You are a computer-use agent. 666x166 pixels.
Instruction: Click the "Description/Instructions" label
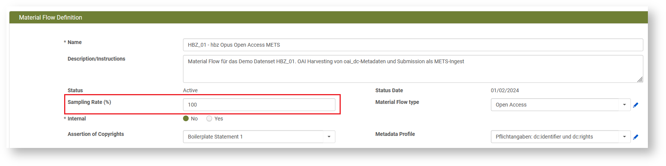coord(96,59)
